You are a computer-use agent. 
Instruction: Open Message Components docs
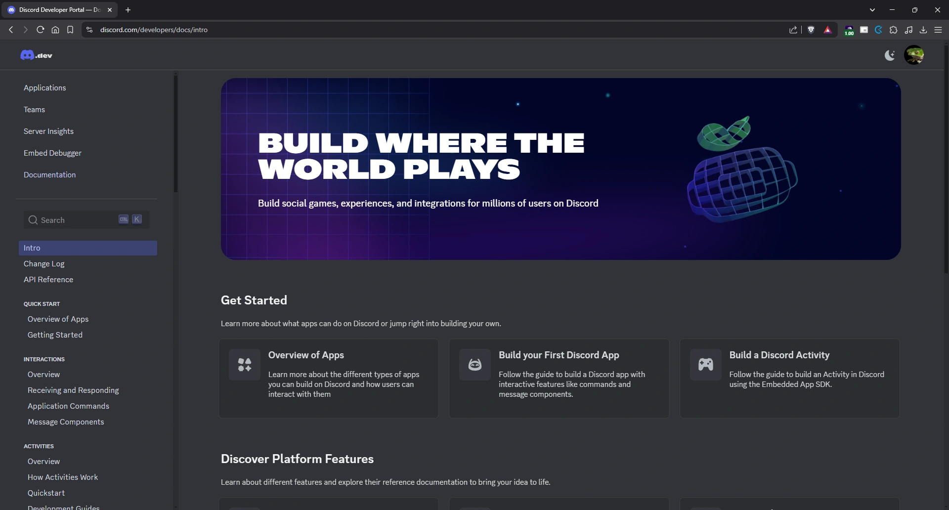[66, 422]
